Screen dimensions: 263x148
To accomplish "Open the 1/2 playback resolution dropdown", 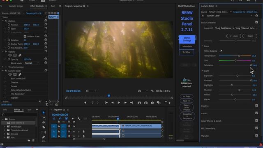I will coord(143,91).
